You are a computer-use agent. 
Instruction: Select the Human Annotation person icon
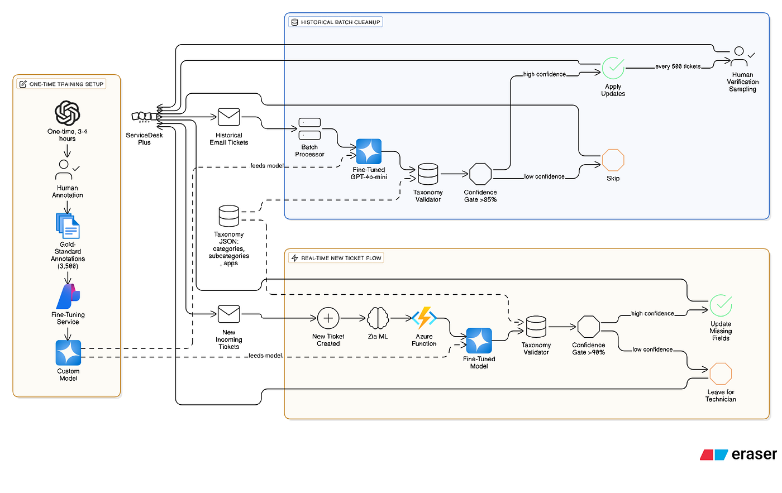68,170
